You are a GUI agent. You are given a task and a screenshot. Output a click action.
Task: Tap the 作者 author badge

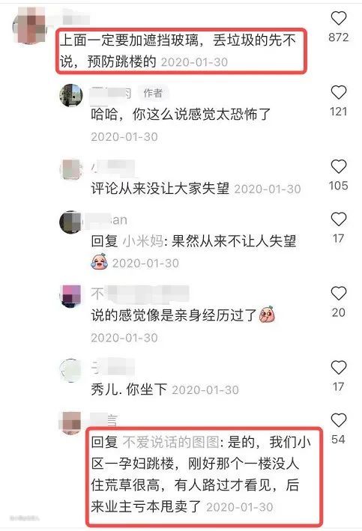click(153, 92)
